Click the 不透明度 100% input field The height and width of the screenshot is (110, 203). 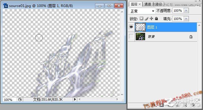[178, 11]
